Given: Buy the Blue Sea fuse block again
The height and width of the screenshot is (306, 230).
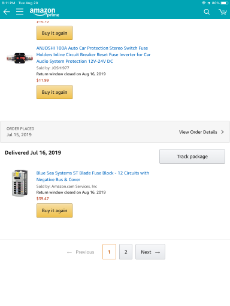Looking at the screenshot, I should pos(55,210).
